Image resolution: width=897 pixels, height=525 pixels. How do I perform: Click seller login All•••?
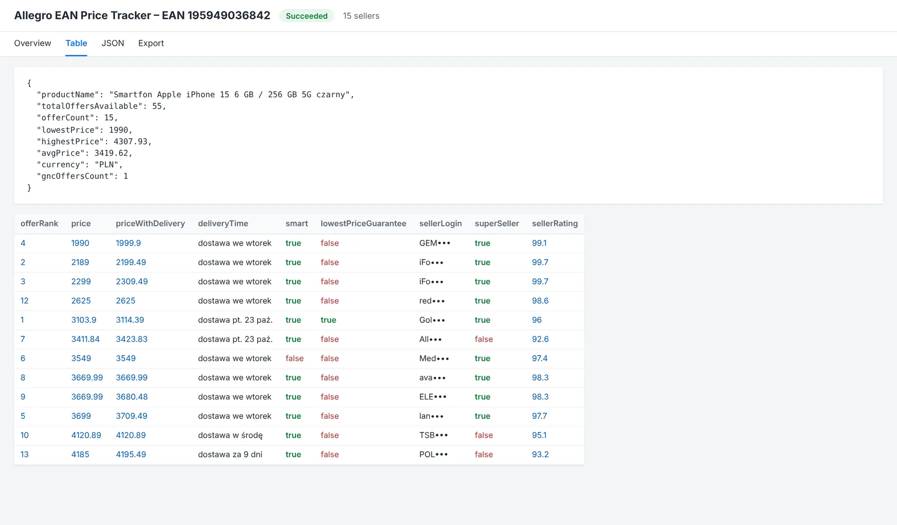click(x=431, y=339)
